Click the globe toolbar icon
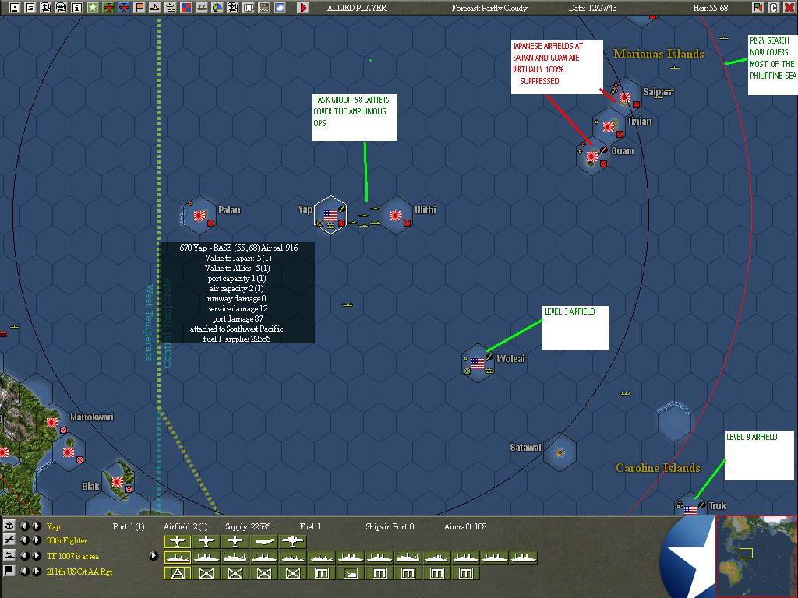Viewport: 798px width, 598px height. 217,8
